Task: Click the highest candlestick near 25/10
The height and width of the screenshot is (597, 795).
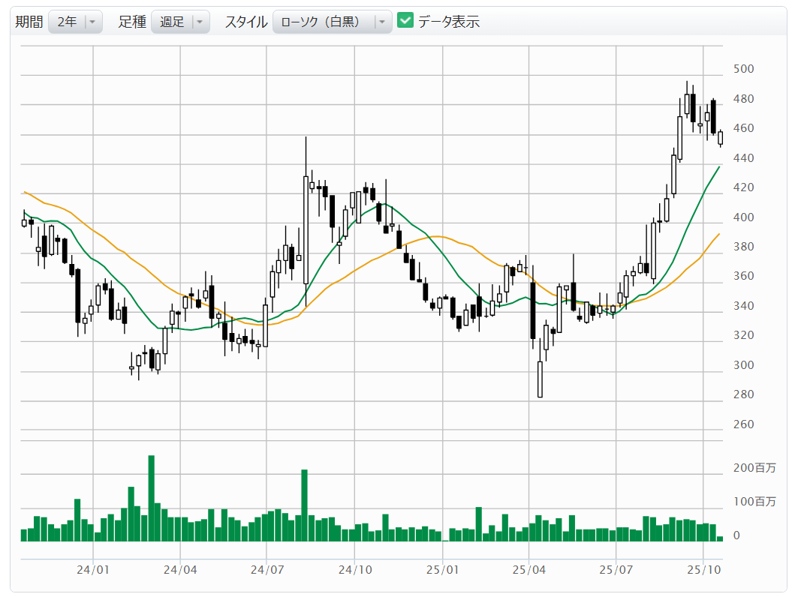Action: coord(687,103)
